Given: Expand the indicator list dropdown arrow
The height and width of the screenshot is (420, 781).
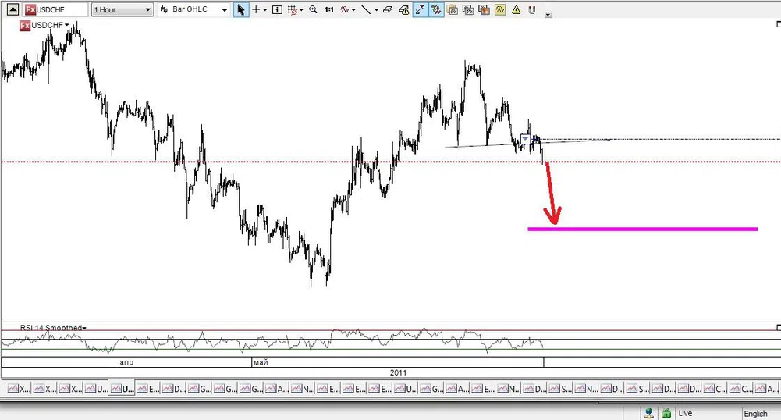Looking at the screenshot, I should point(353,10).
